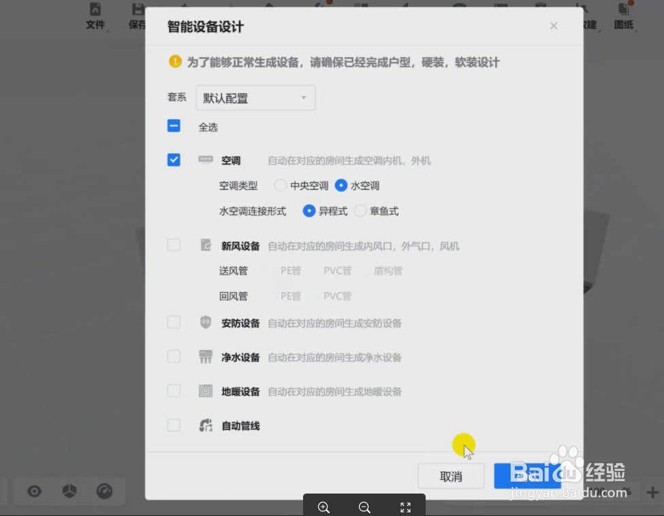Close the 智能设备设计 dialog
664x516 pixels.
(554, 26)
